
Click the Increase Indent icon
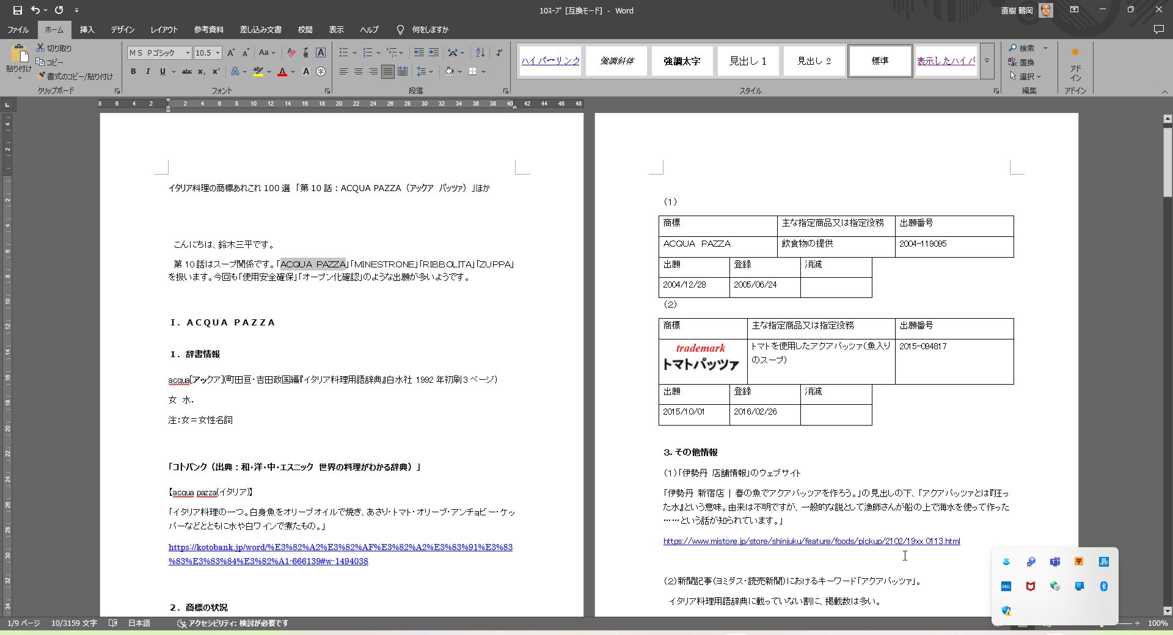point(434,53)
